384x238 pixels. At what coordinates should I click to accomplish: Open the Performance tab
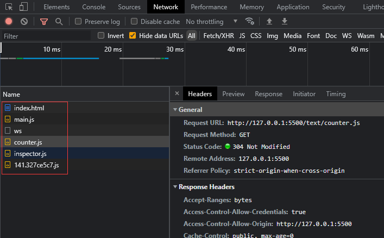click(209, 7)
